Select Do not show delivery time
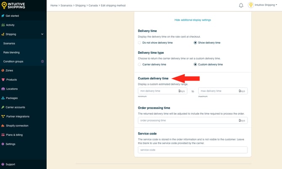282x169 pixels. 139,43
